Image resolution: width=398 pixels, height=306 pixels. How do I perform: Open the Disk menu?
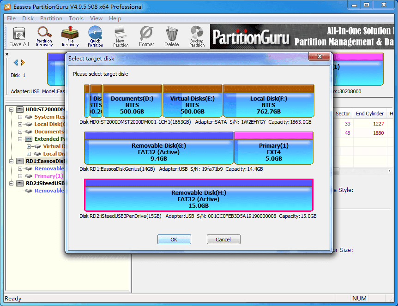[28, 18]
